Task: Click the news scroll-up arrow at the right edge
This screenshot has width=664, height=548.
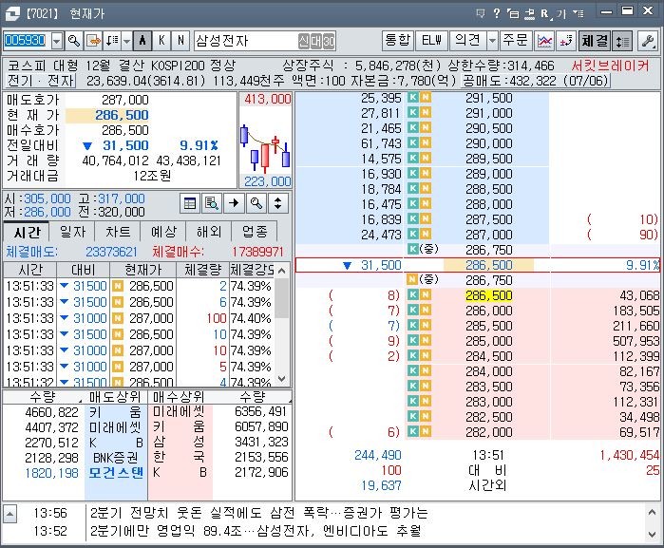Action: tap(652, 513)
